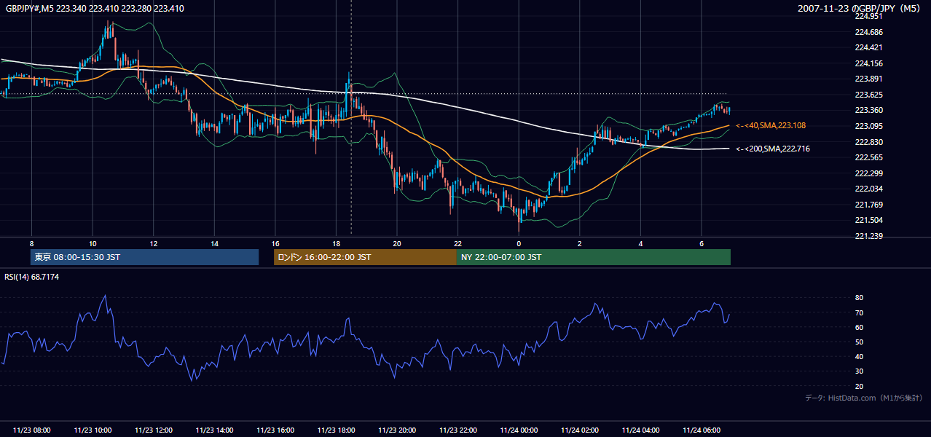Click the RSI(14) 68.7174 indicator label
Image resolution: width=931 pixels, height=437 pixels.
pos(32,277)
